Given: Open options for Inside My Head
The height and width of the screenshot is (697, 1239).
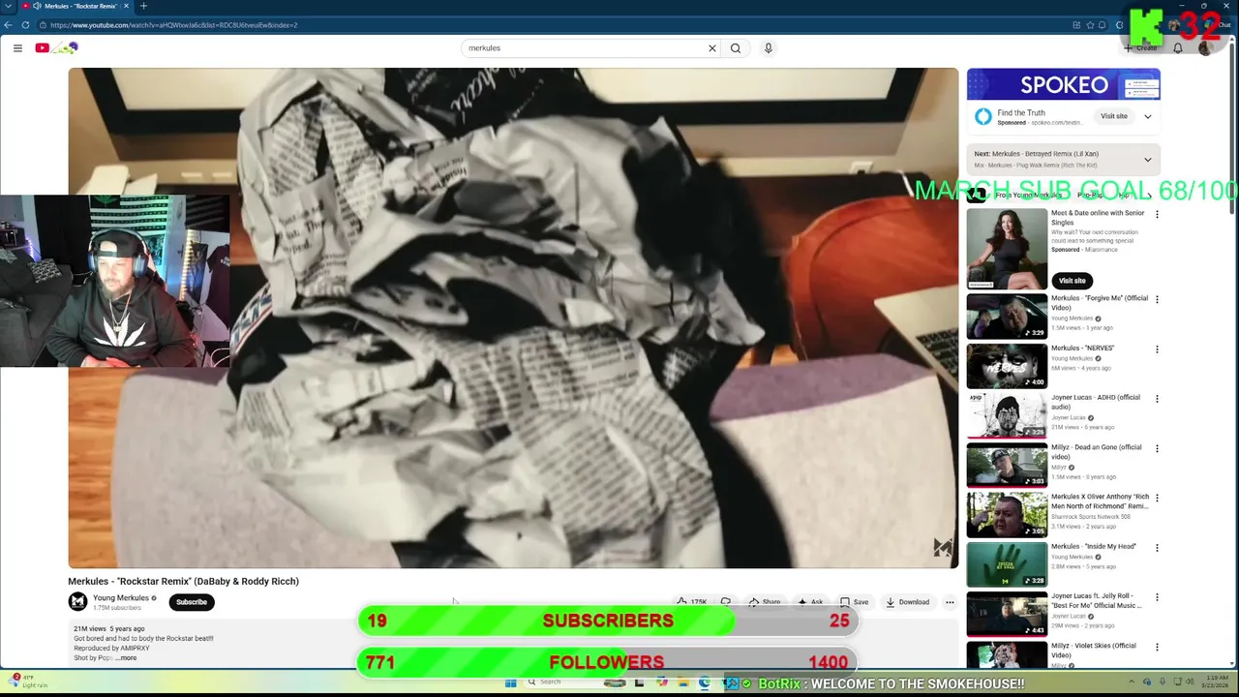Looking at the screenshot, I should (1157, 548).
